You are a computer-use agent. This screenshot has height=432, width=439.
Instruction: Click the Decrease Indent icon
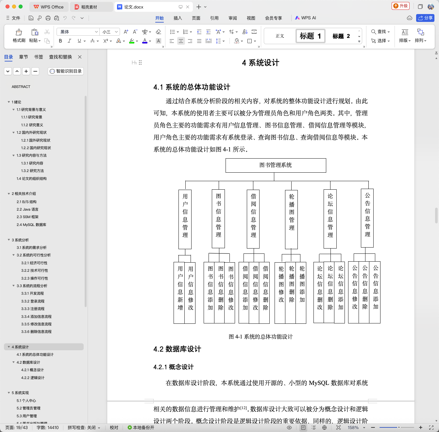[199, 32]
